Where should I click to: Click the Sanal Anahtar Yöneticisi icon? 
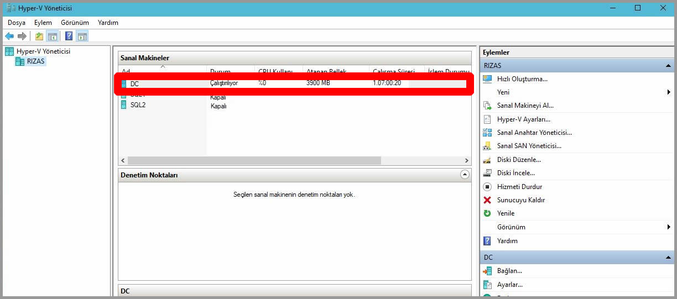pyautogui.click(x=487, y=133)
